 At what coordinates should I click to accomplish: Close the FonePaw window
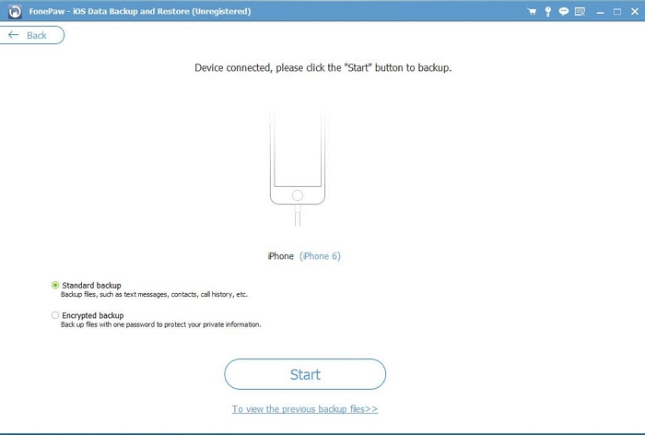pyautogui.click(x=635, y=12)
